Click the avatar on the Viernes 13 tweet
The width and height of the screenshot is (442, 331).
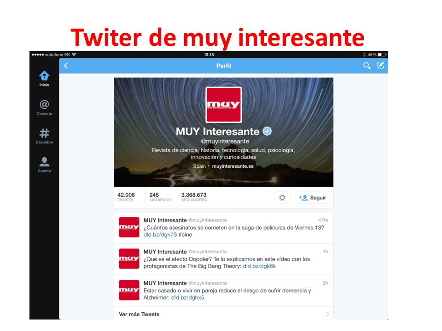pyautogui.click(x=129, y=227)
